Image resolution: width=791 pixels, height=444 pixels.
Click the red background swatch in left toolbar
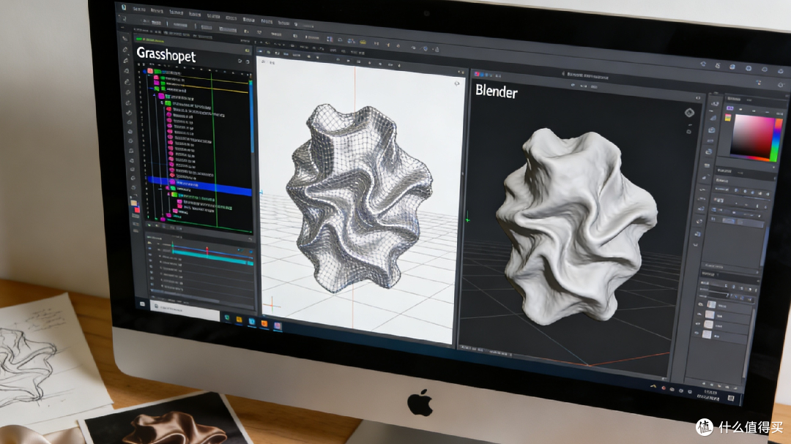(x=137, y=209)
